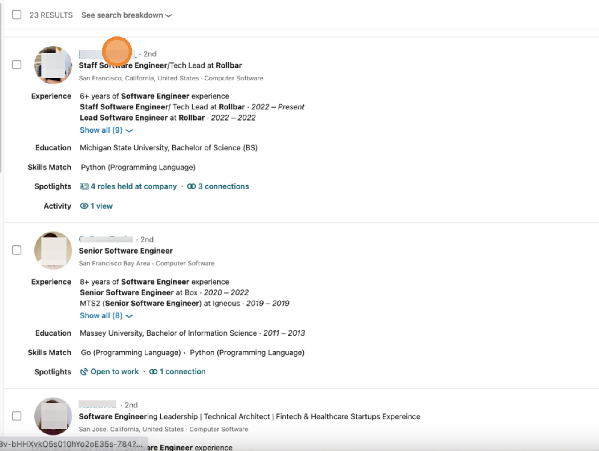Click the Open to work spotlight icon
Viewport: 599px width, 451px height.
(84, 372)
